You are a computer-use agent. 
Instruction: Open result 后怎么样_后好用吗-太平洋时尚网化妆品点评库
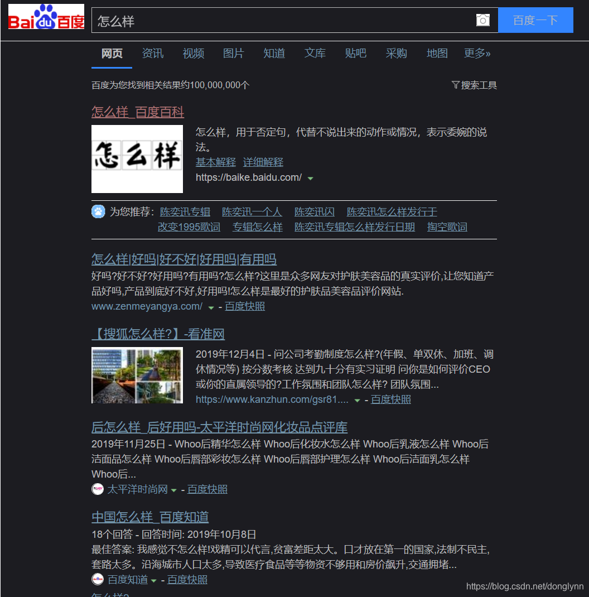pyautogui.click(x=220, y=427)
